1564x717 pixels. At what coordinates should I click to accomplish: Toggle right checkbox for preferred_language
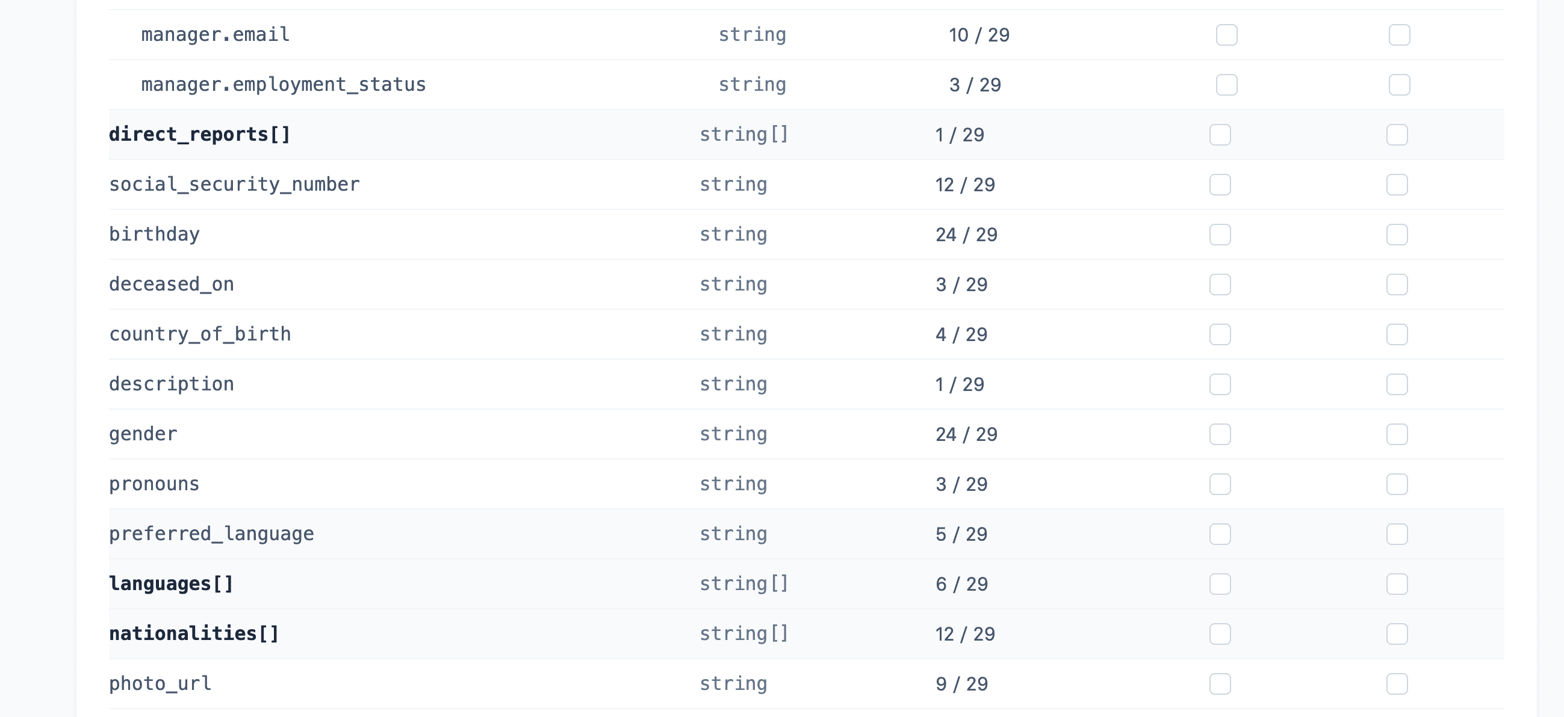click(x=1397, y=534)
